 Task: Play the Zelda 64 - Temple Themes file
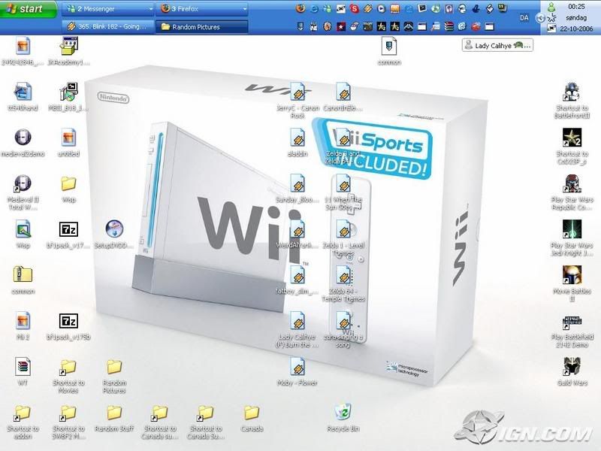tap(343, 284)
